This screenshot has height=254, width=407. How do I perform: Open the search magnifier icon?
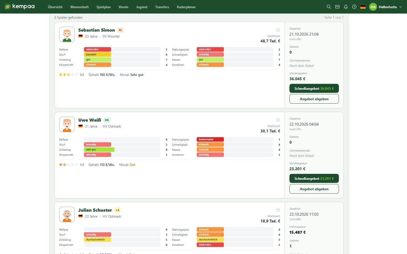(x=329, y=7)
